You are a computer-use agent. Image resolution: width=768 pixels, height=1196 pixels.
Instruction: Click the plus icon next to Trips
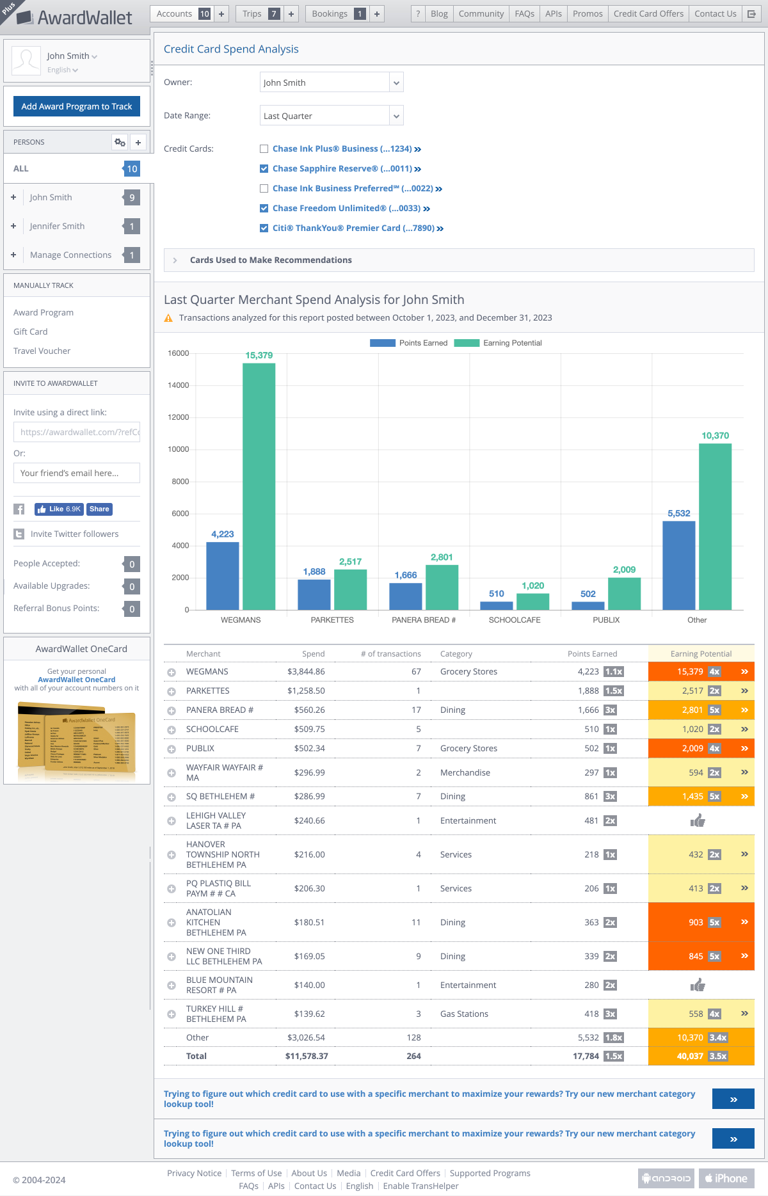coord(291,14)
